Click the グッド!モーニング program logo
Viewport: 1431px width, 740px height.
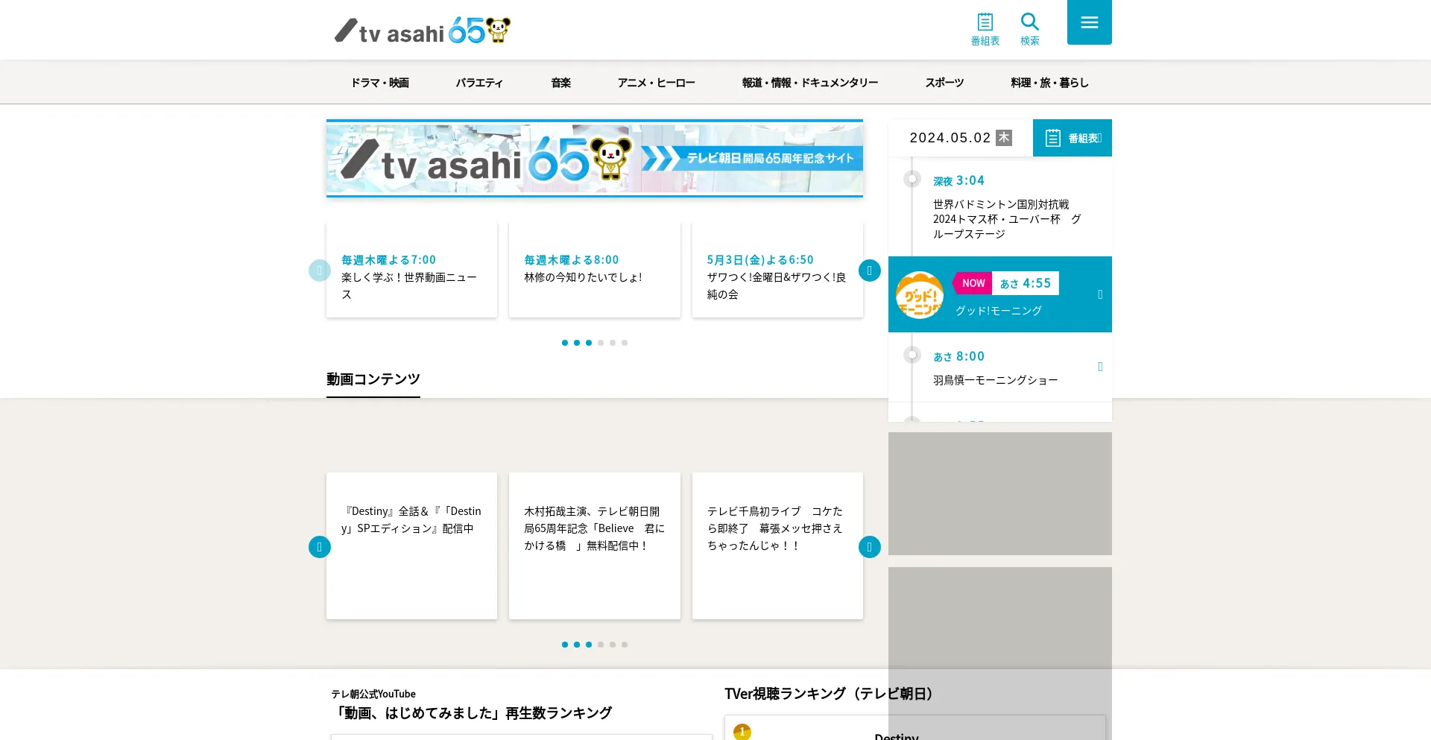pyautogui.click(x=920, y=295)
